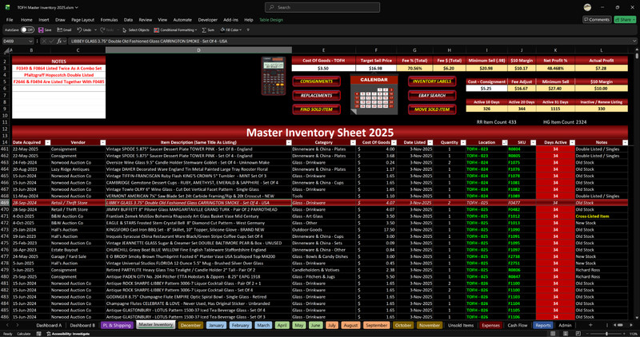
Task: Open the Date Listed filter dropdown
Action: 430,143
